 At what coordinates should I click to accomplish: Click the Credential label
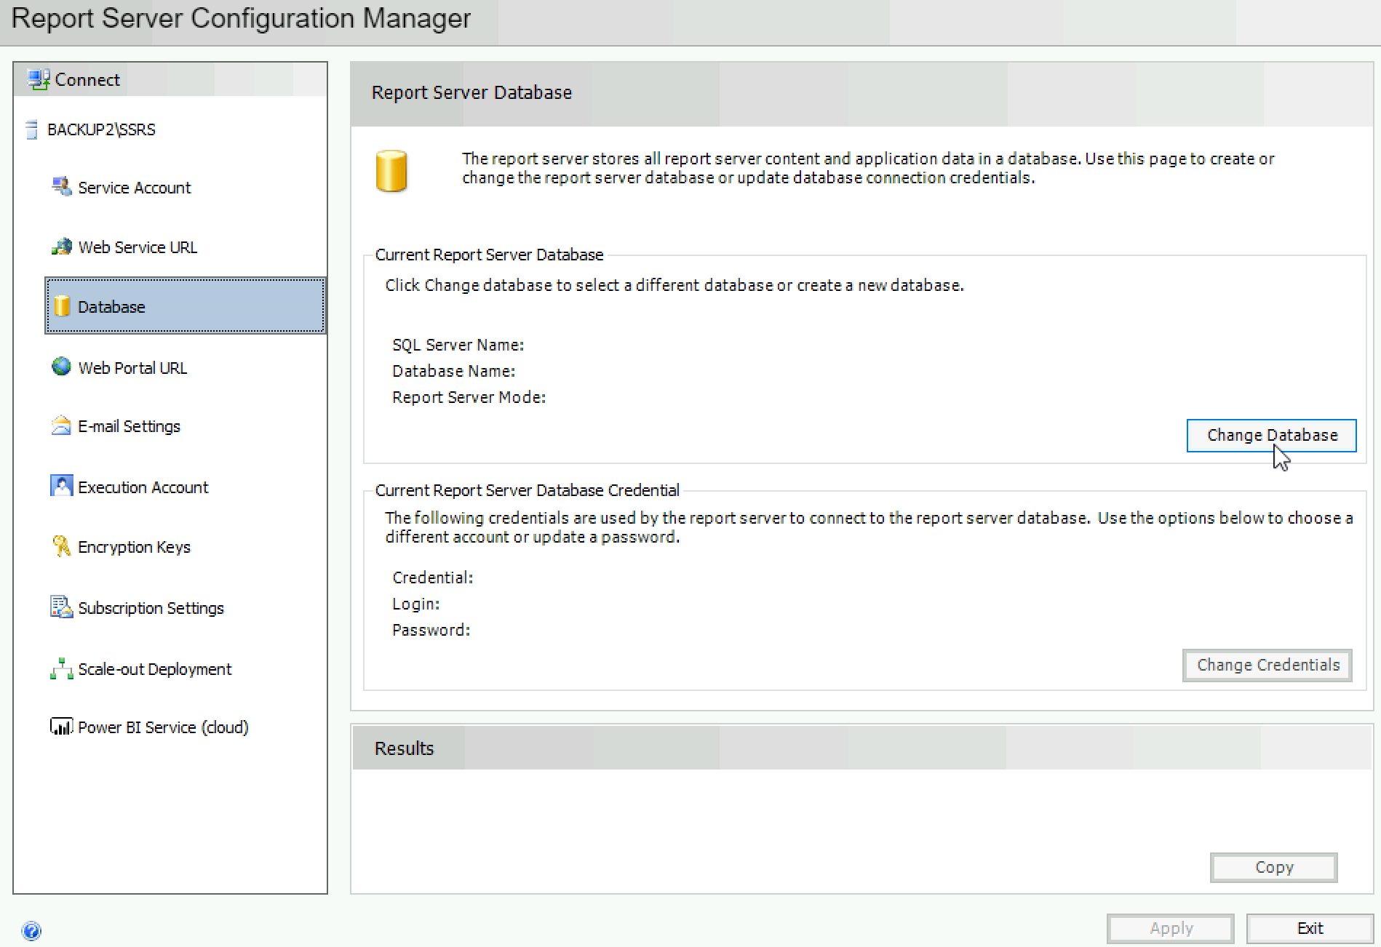[x=433, y=578]
